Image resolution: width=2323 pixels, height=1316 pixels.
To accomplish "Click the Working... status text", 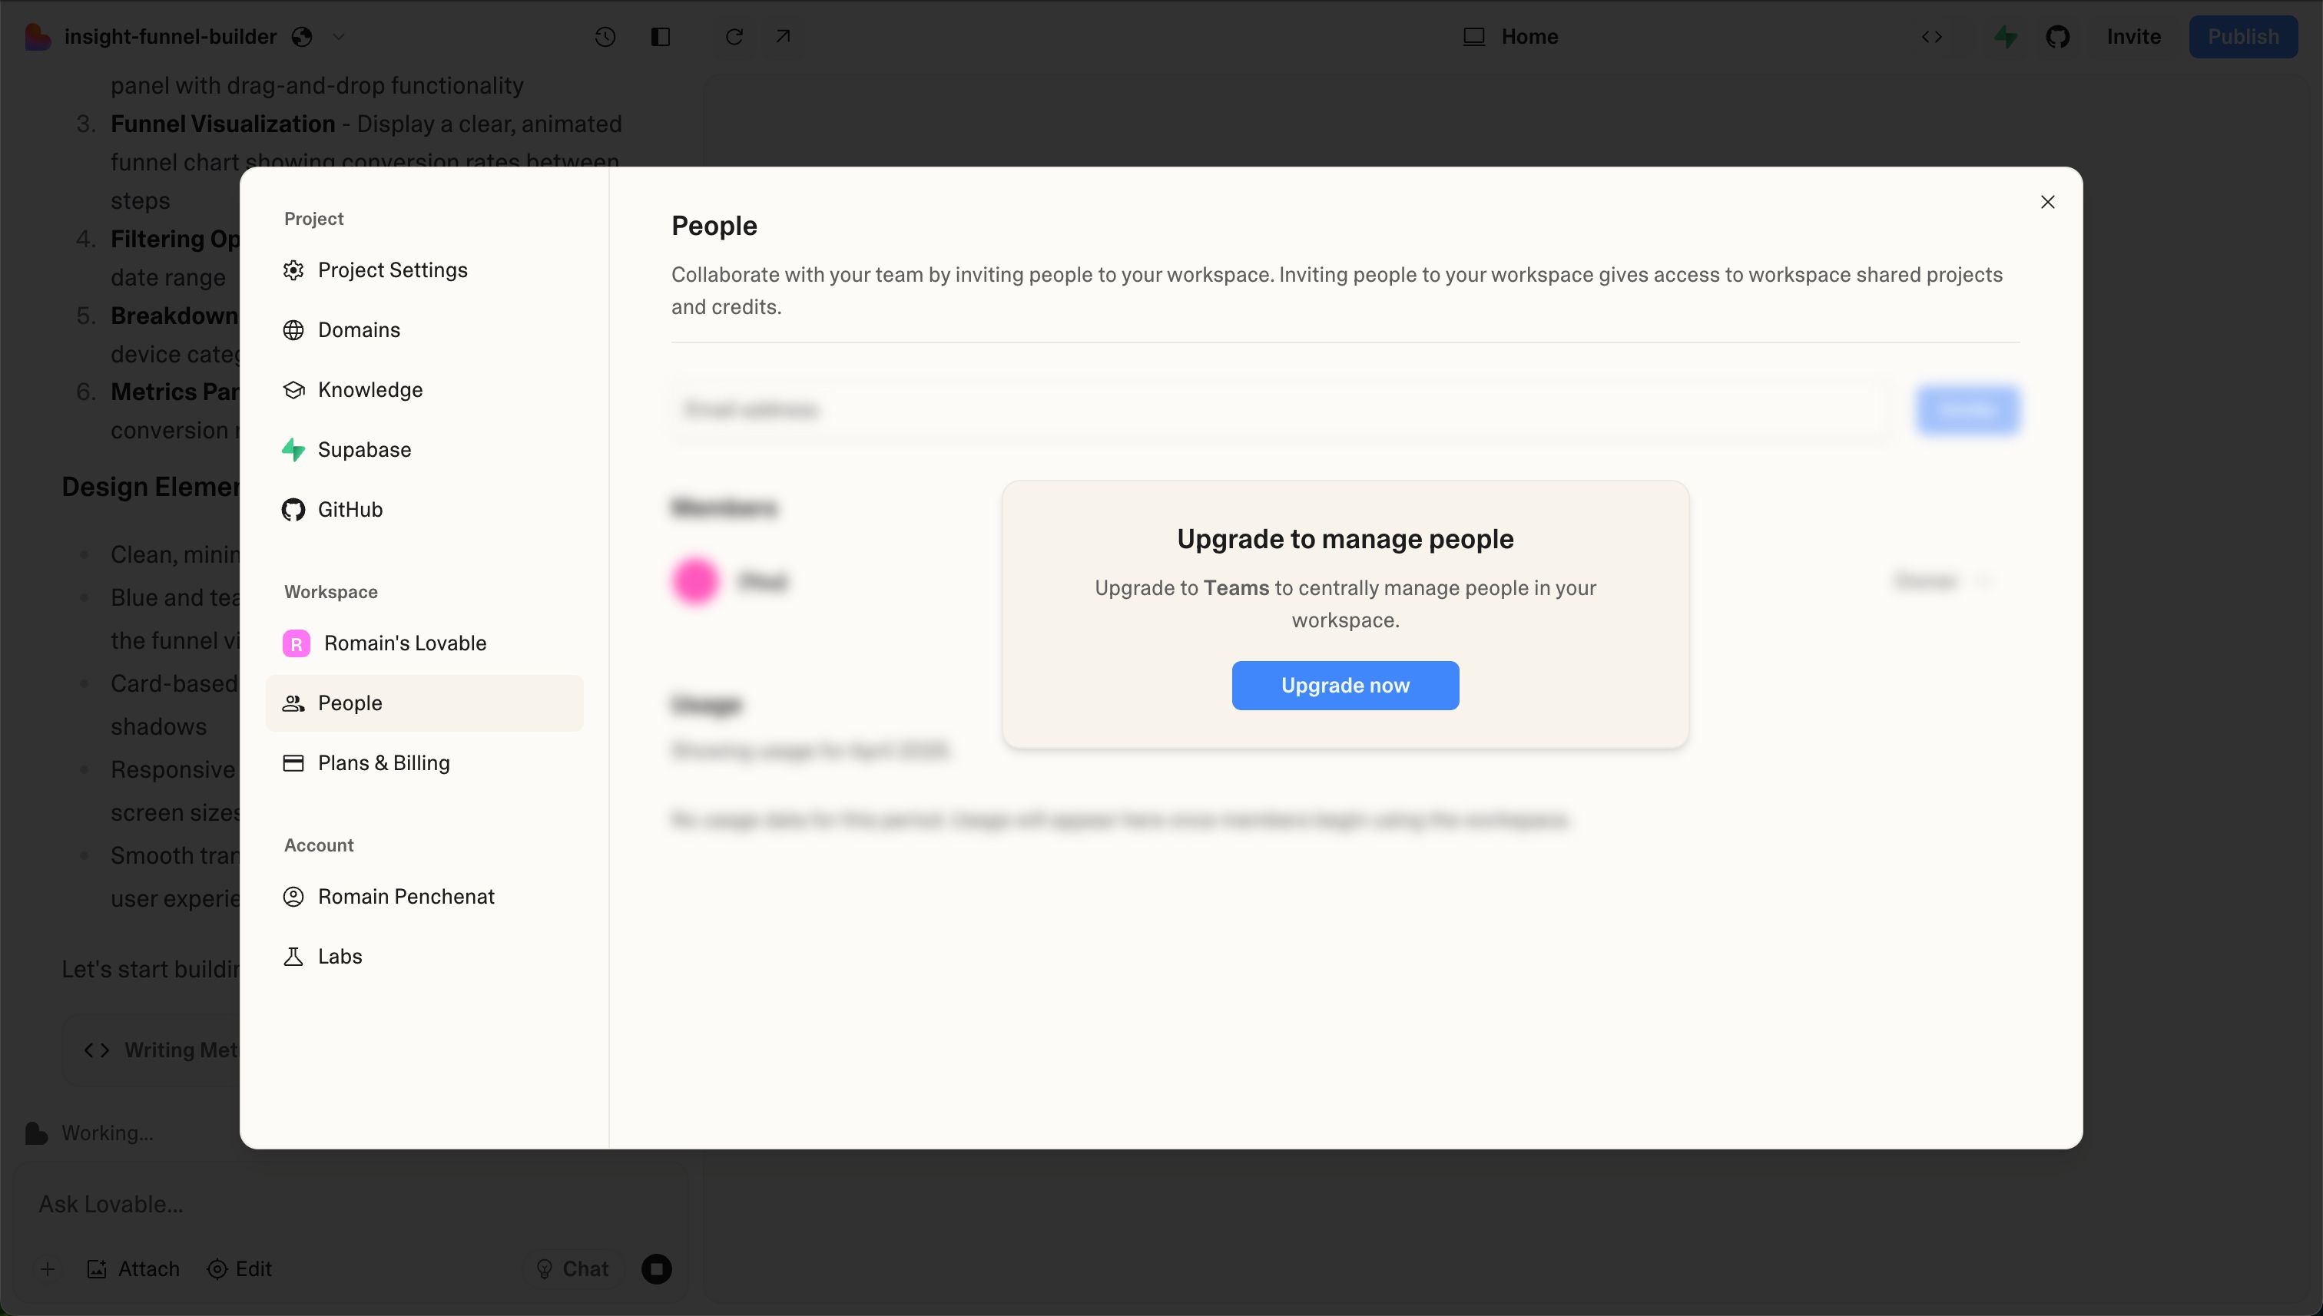I will tap(108, 1132).
